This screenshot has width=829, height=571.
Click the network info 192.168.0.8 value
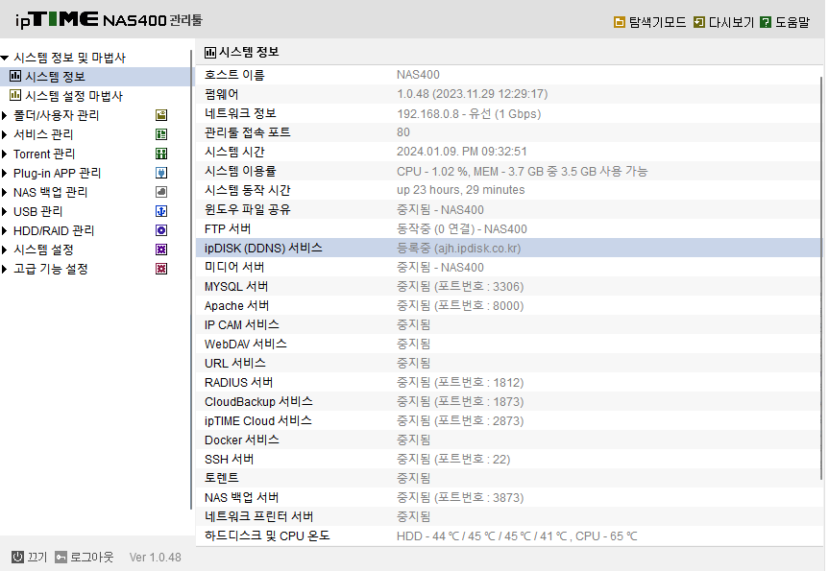tap(469, 113)
